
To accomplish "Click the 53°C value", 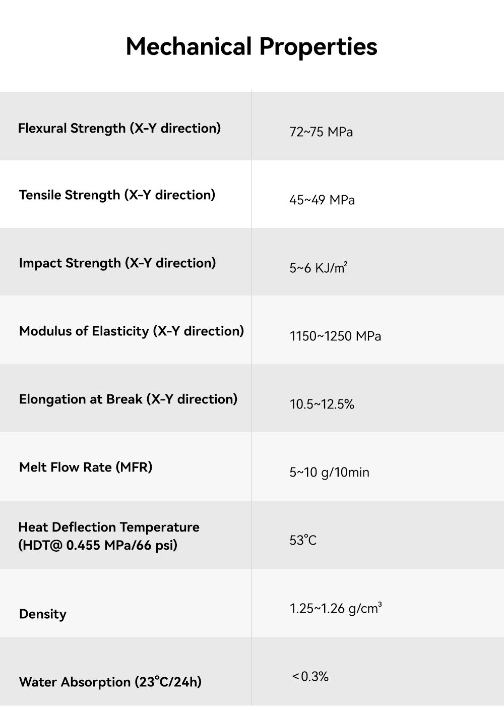I will (x=303, y=541).
